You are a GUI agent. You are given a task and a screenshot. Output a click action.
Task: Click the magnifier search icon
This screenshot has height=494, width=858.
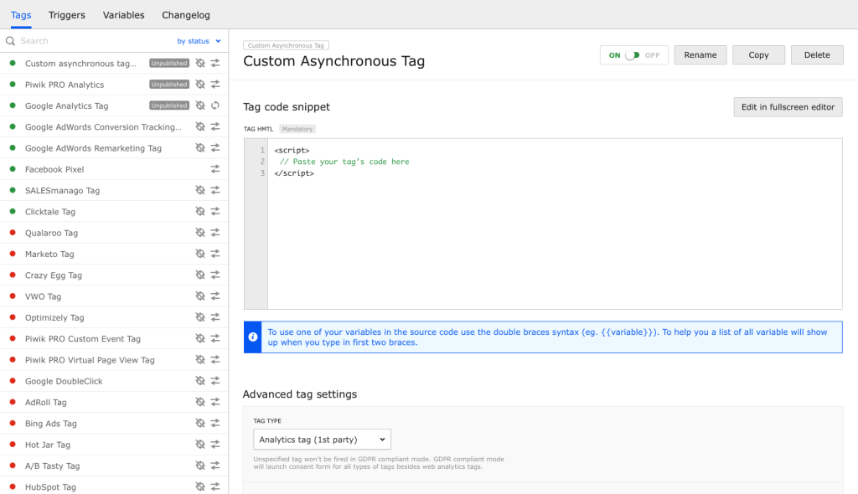click(10, 41)
